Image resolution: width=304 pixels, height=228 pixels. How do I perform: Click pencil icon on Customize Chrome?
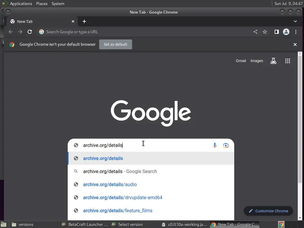[251, 211]
